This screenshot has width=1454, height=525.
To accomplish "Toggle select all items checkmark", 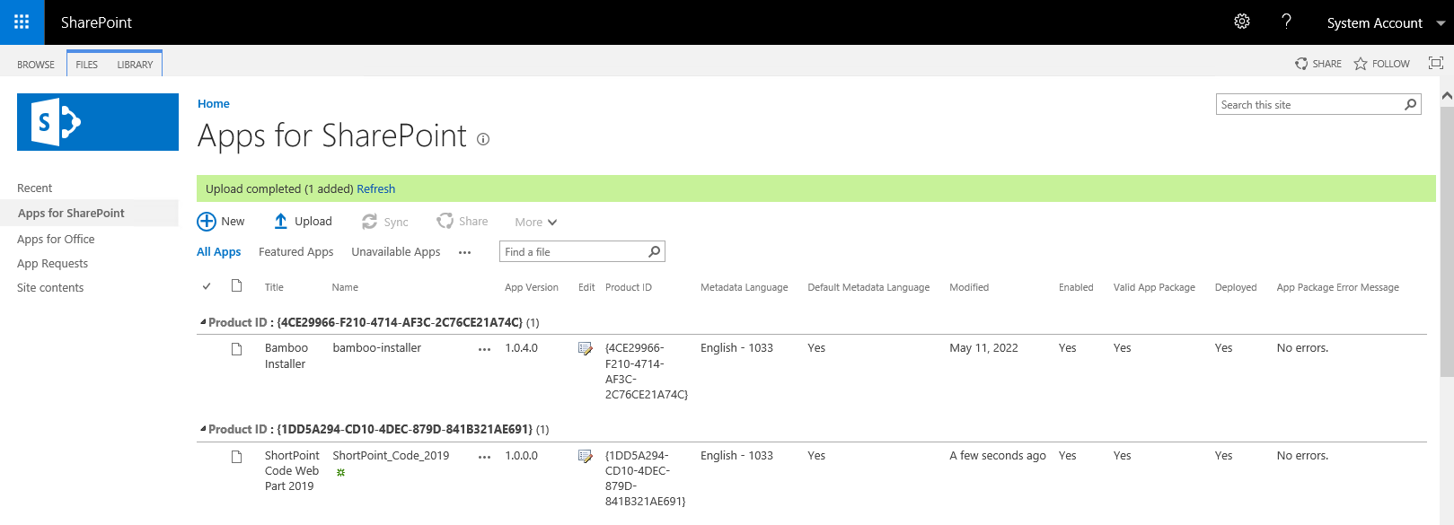I will (207, 286).
